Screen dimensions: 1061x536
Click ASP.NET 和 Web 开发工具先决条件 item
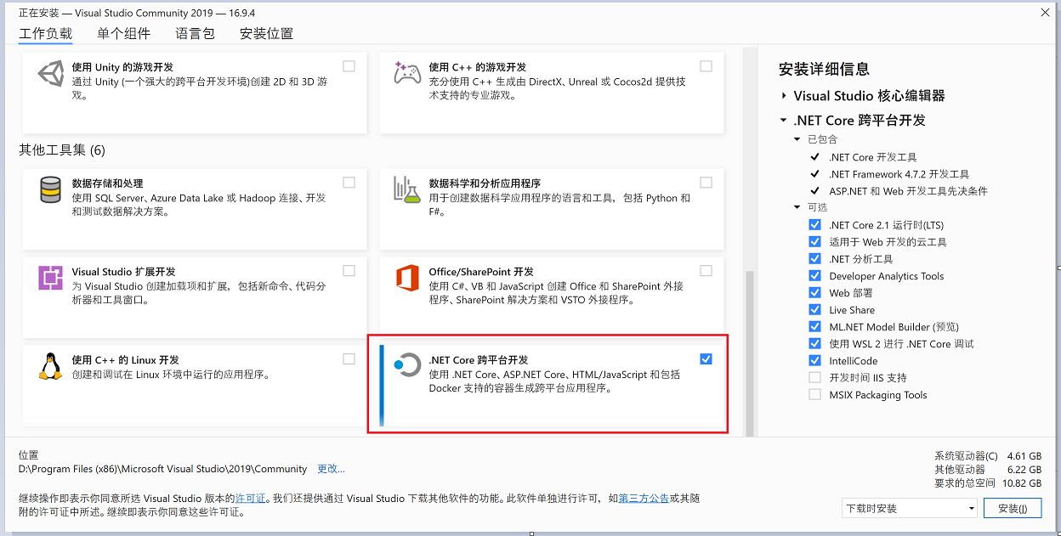[908, 191]
